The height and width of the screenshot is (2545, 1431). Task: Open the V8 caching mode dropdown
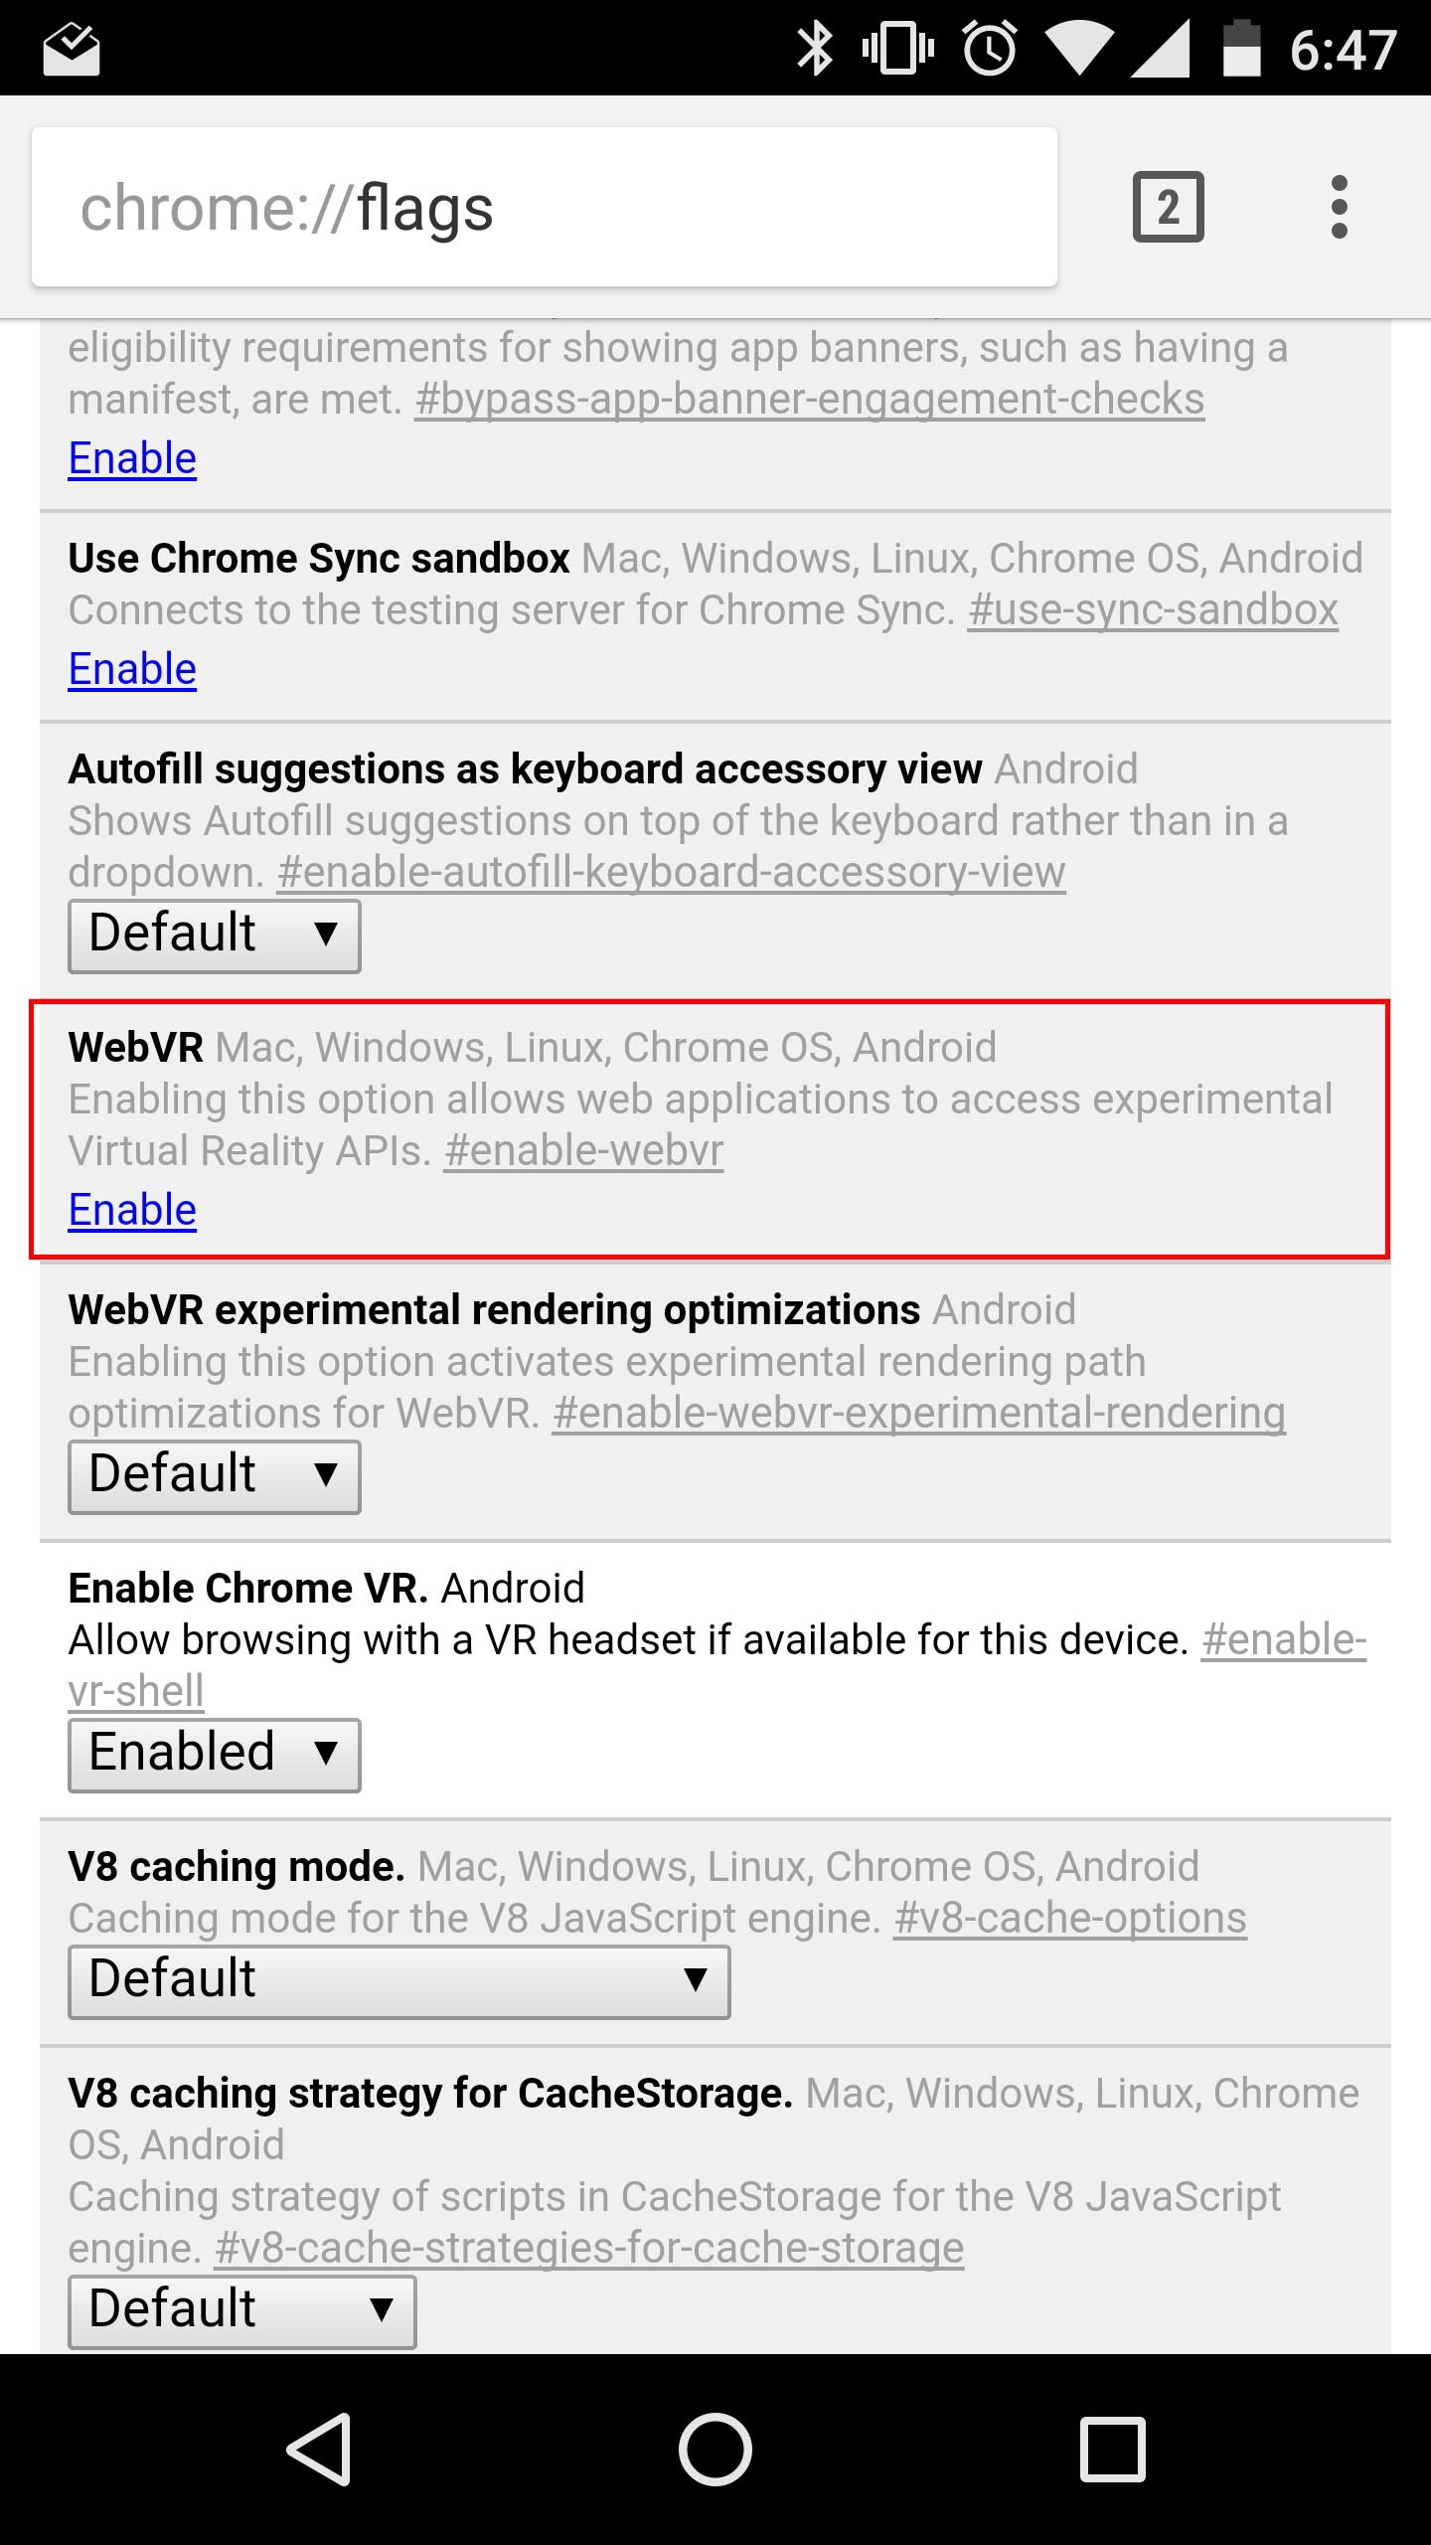click(x=398, y=1981)
